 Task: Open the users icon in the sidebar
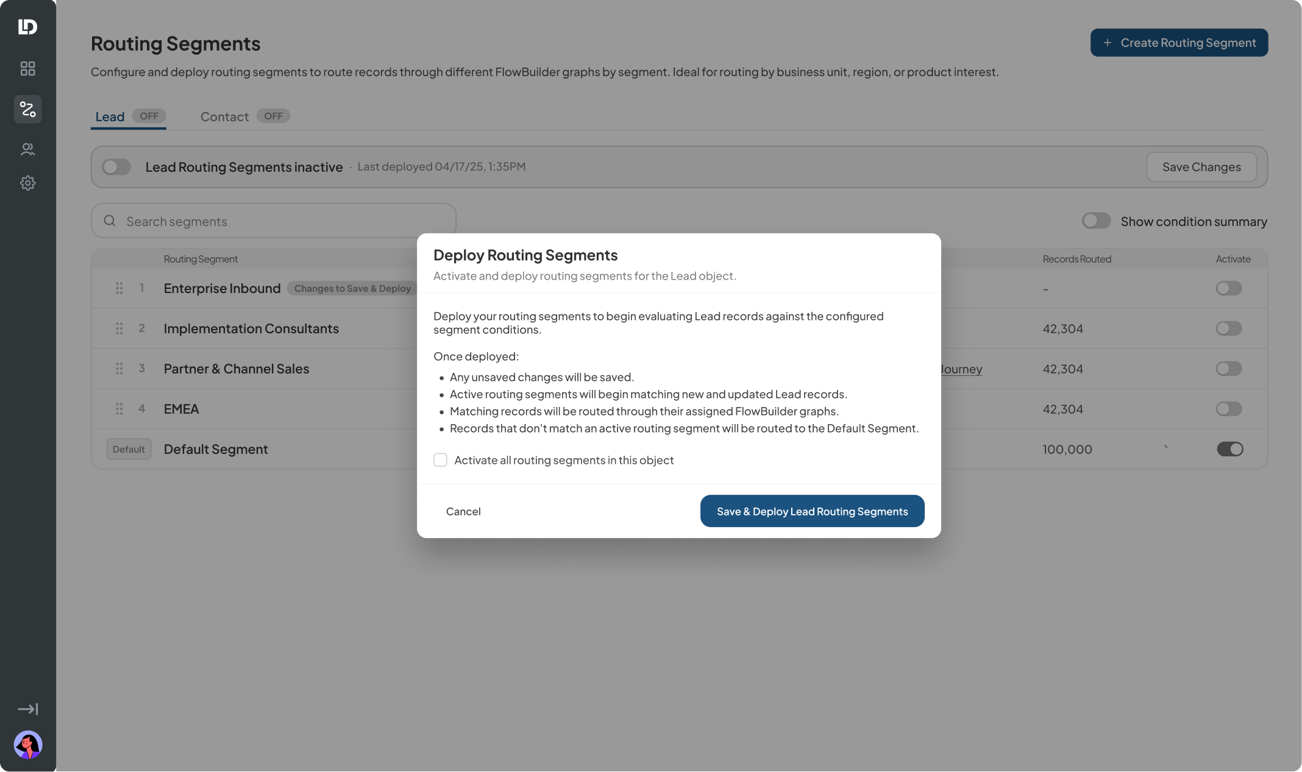(x=27, y=149)
